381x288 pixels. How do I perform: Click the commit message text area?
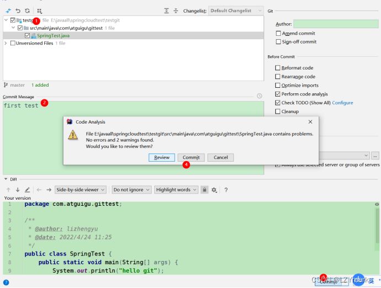point(133,138)
